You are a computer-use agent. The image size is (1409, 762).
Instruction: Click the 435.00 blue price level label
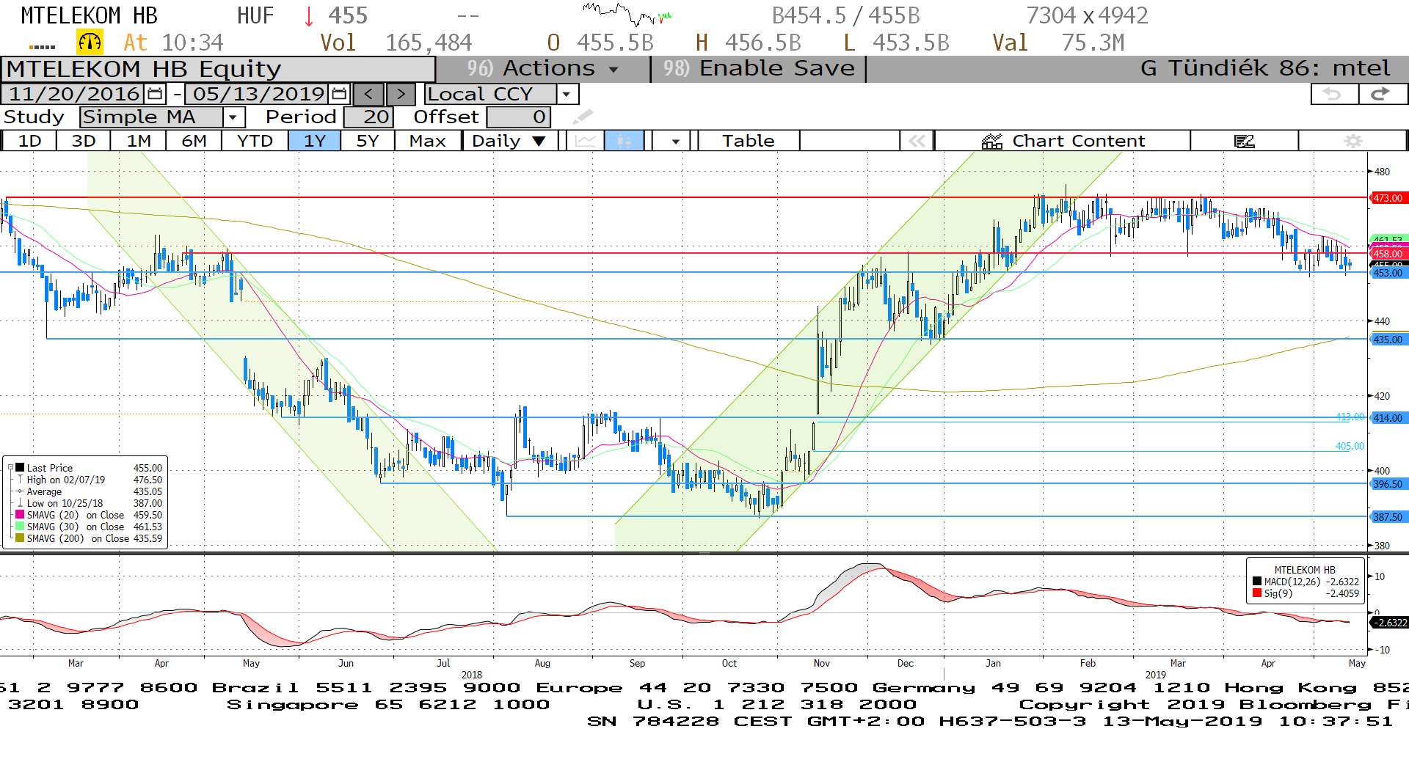coord(1388,340)
